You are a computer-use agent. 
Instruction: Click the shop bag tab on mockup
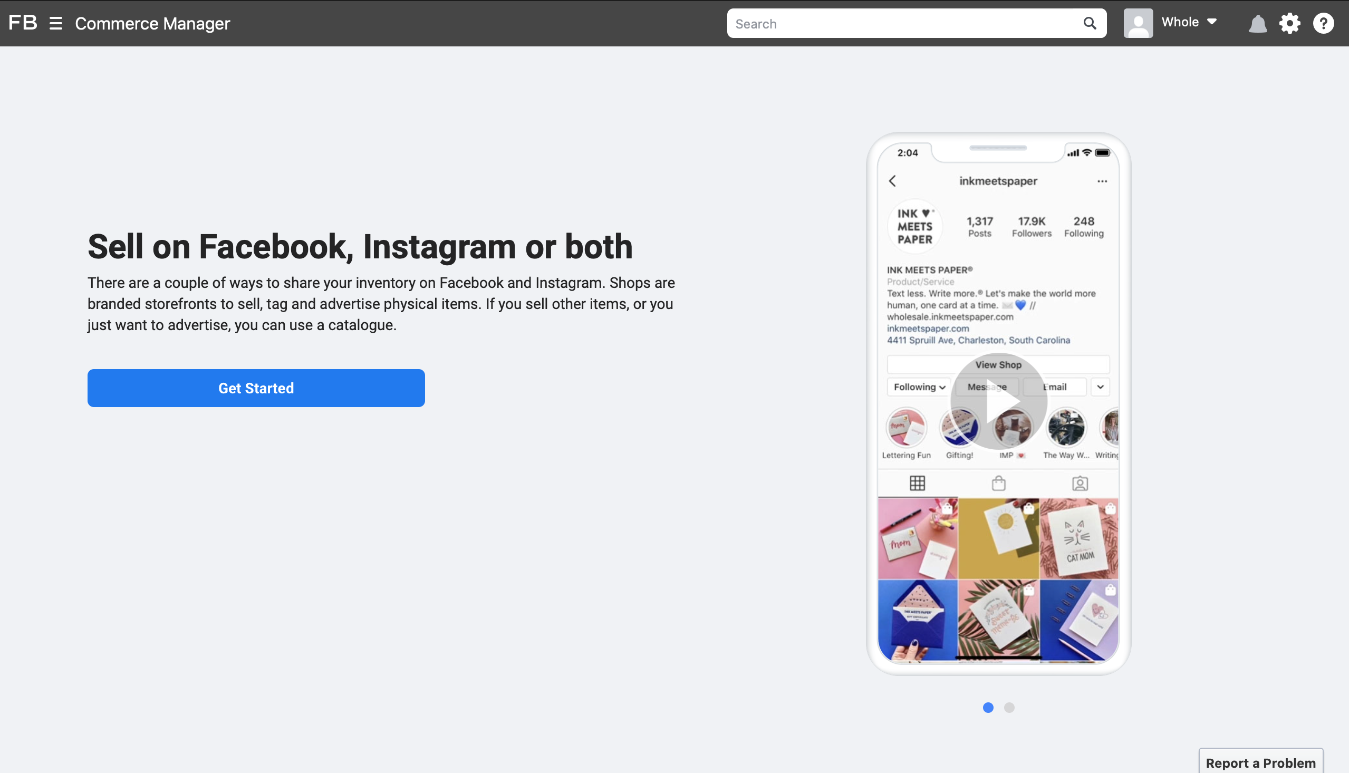(1000, 483)
